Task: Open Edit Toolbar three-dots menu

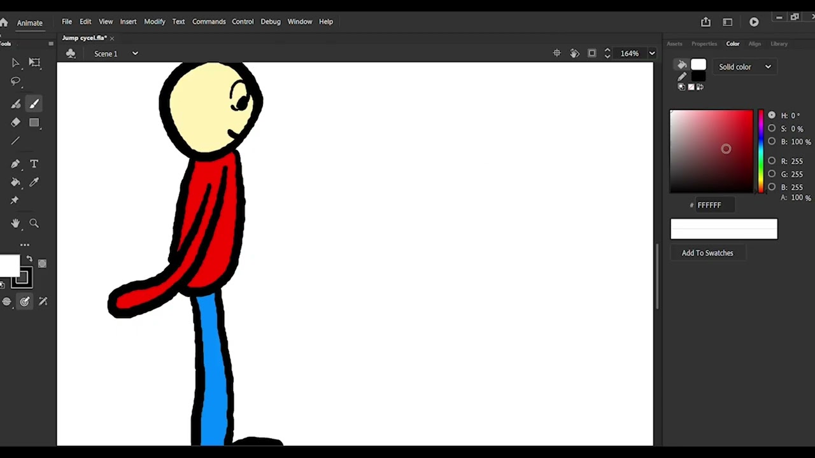Action: click(x=25, y=245)
